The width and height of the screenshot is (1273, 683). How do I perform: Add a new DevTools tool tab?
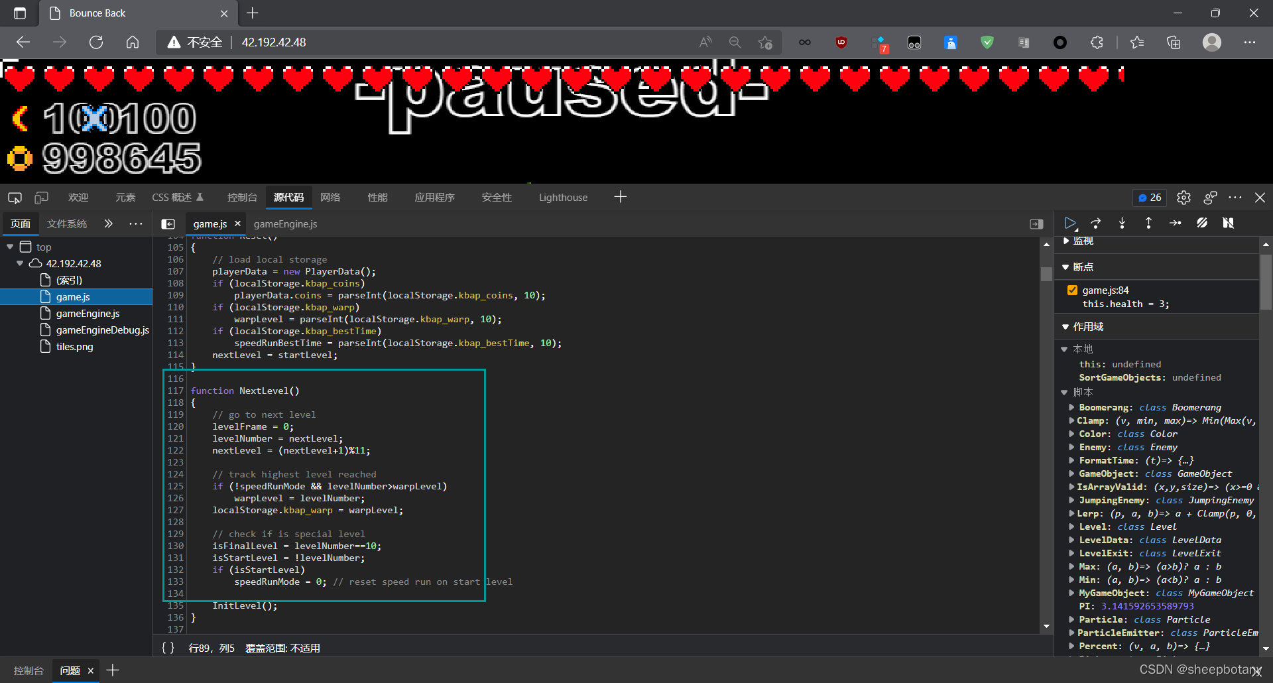pyautogui.click(x=620, y=197)
